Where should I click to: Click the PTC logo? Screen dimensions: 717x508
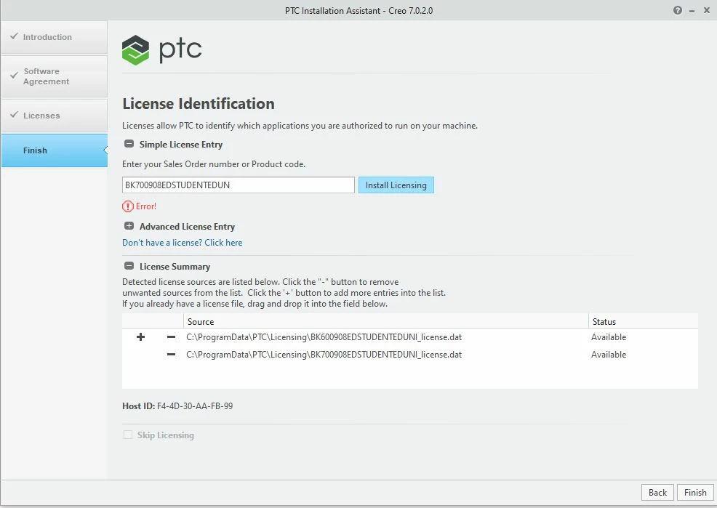162,49
